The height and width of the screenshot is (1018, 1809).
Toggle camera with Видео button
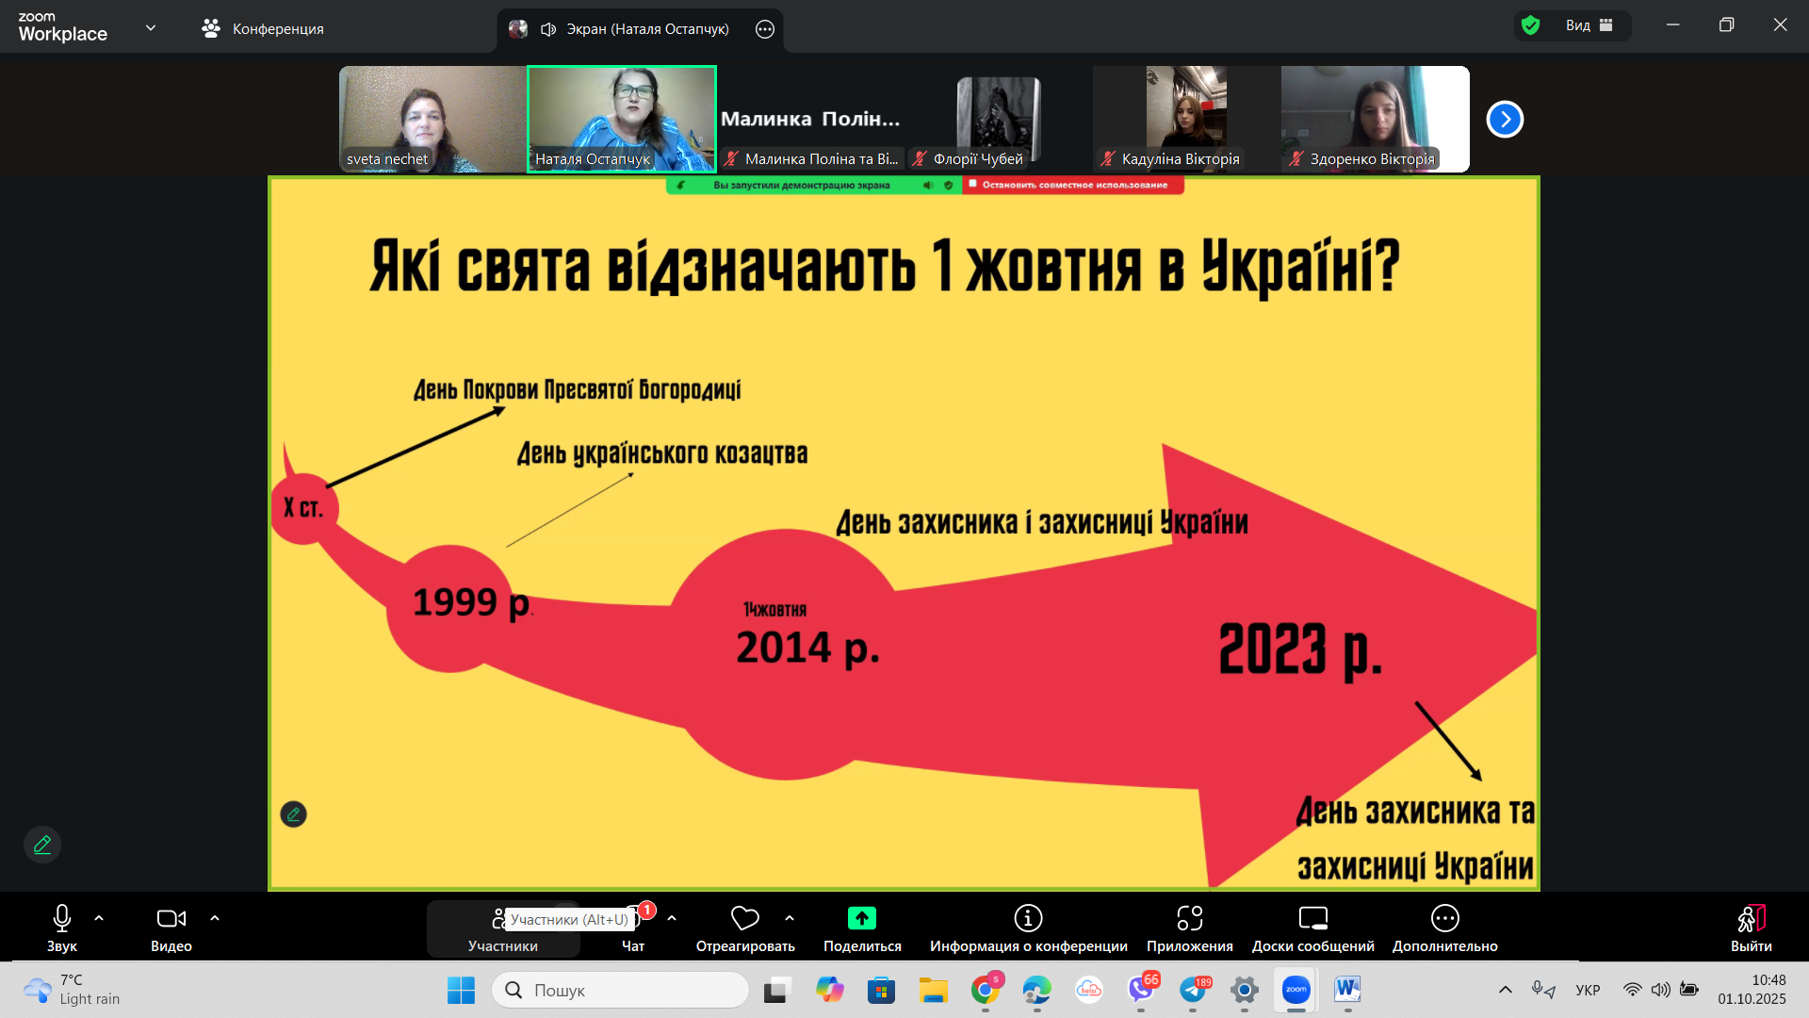click(171, 918)
